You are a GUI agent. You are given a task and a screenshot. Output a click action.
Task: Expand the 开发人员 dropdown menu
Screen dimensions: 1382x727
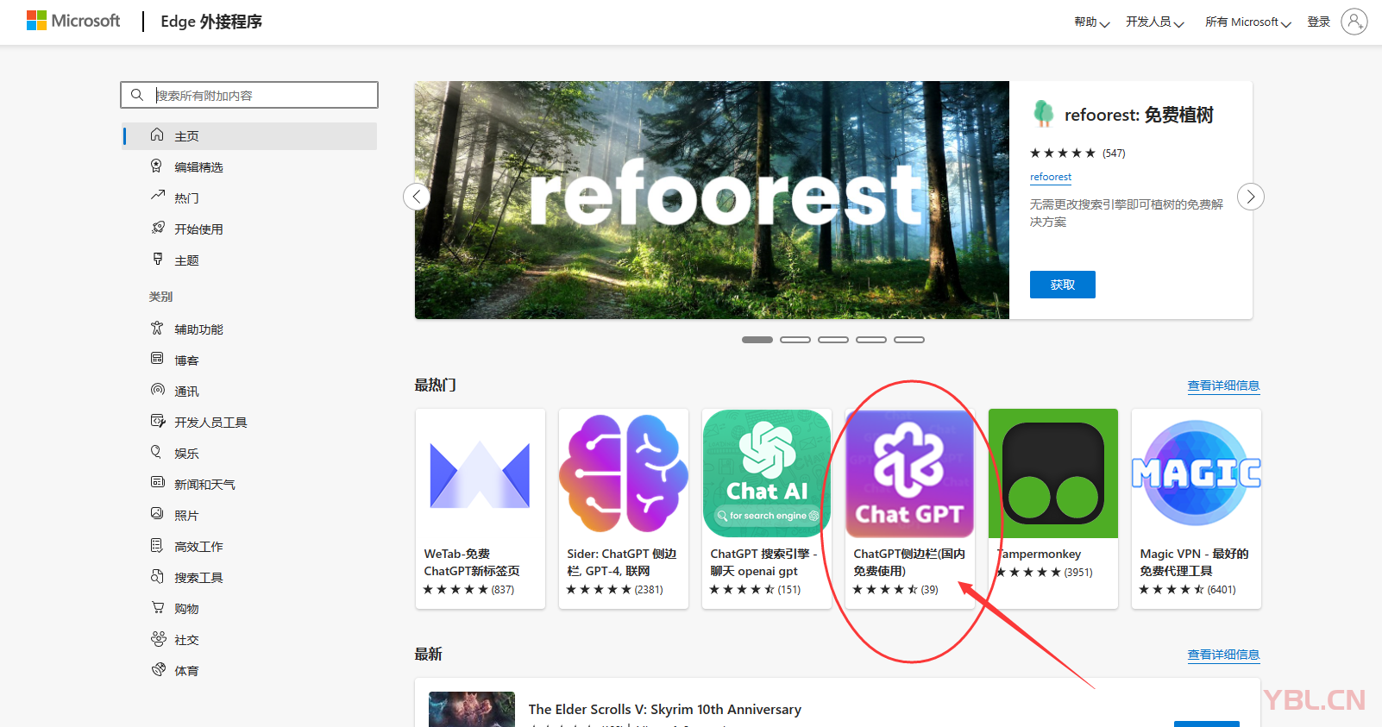(x=1154, y=22)
